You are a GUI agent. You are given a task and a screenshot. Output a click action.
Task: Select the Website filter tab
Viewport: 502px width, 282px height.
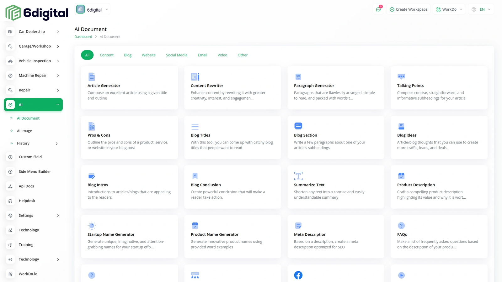[149, 55]
